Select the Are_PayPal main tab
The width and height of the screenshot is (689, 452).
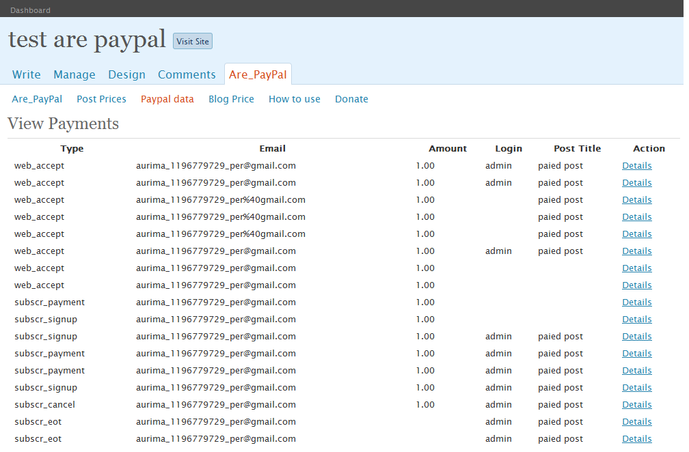click(x=258, y=74)
